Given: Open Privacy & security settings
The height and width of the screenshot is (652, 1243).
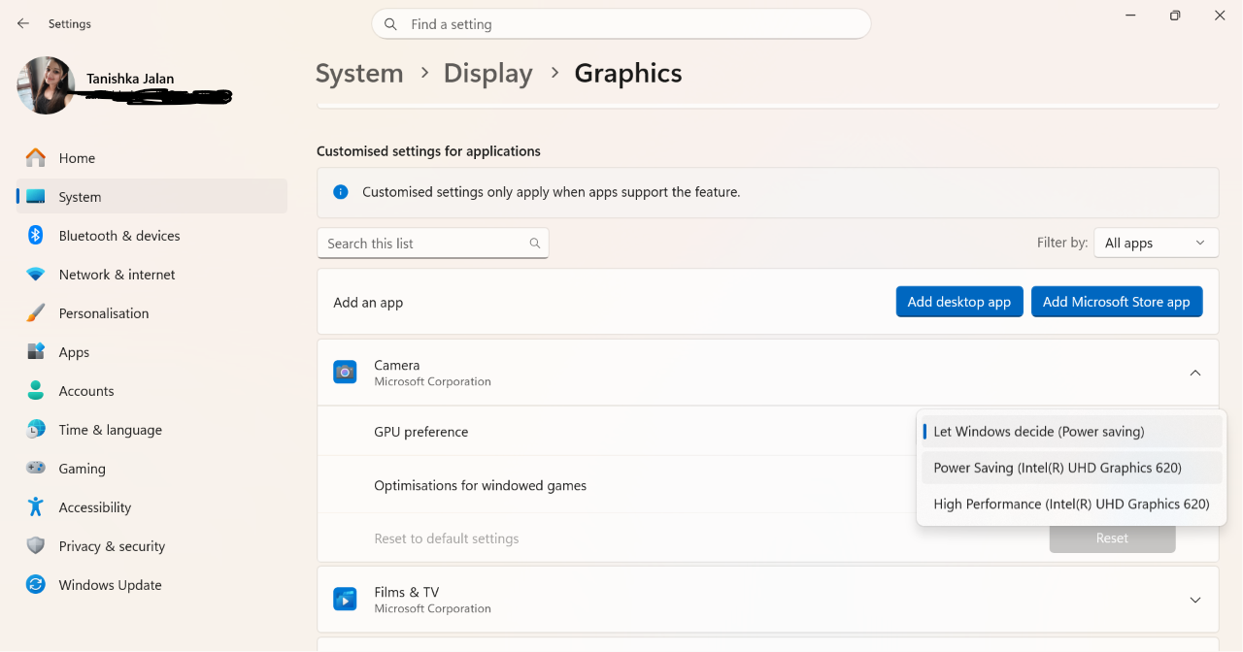Looking at the screenshot, I should pyautogui.click(x=151, y=545).
